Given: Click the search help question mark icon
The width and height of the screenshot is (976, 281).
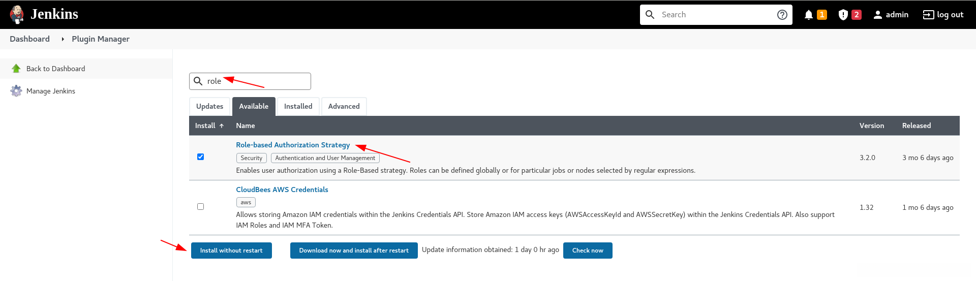Looking at the screenshot, I should [782, 15].
